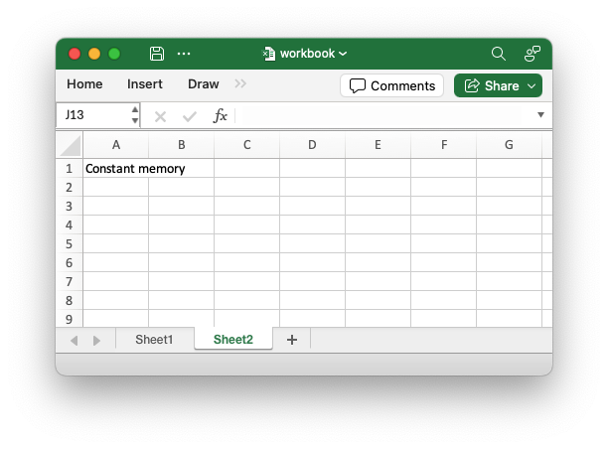Show more ribbon tabs via double chevron
The image size is (608, 449).
click(240, 84)
